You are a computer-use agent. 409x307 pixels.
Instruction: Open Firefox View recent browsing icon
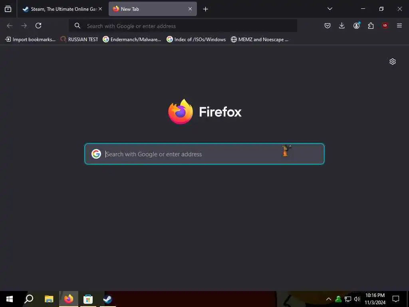(x=8, y=9)
